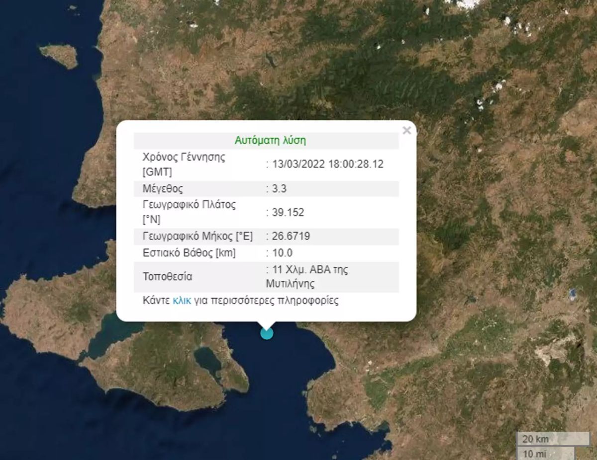Click the 'Μέγεθος' label

point(163,189)
